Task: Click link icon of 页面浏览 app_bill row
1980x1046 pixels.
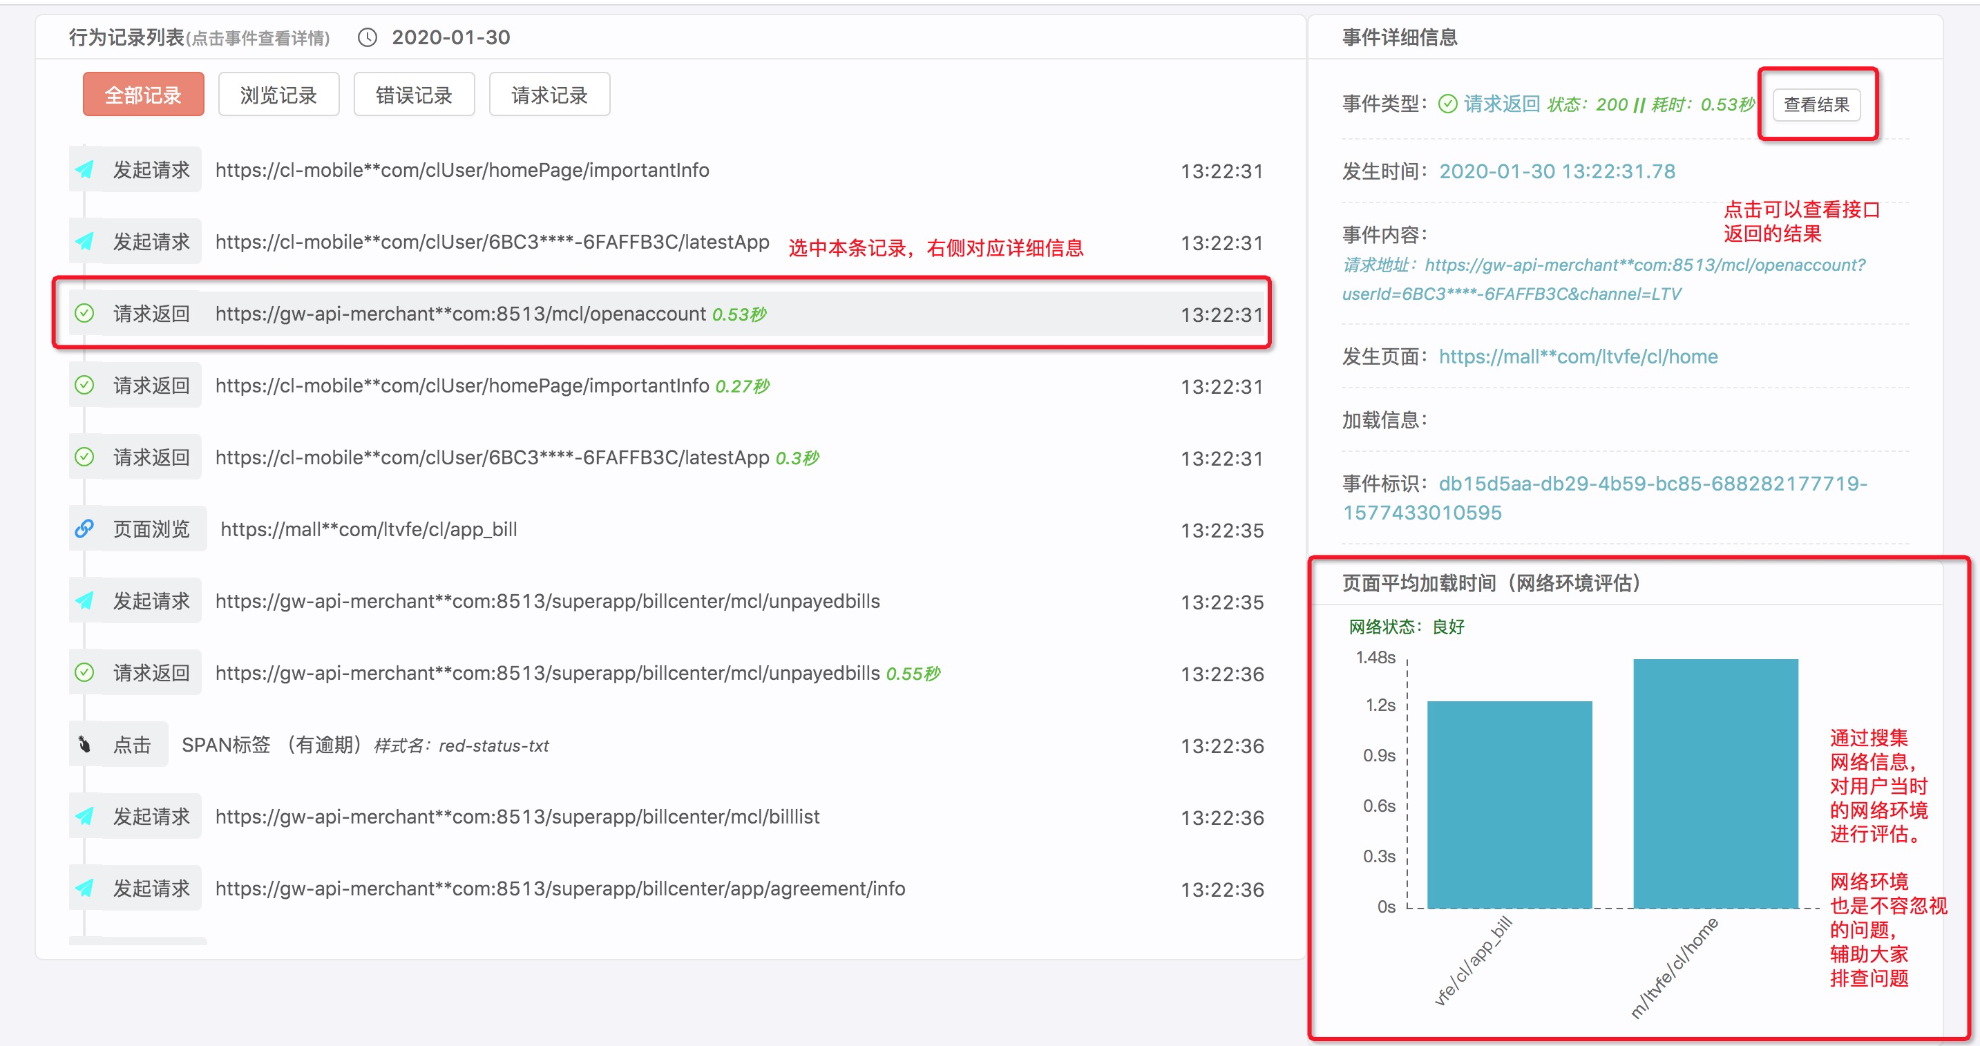Action: point(84,529)
